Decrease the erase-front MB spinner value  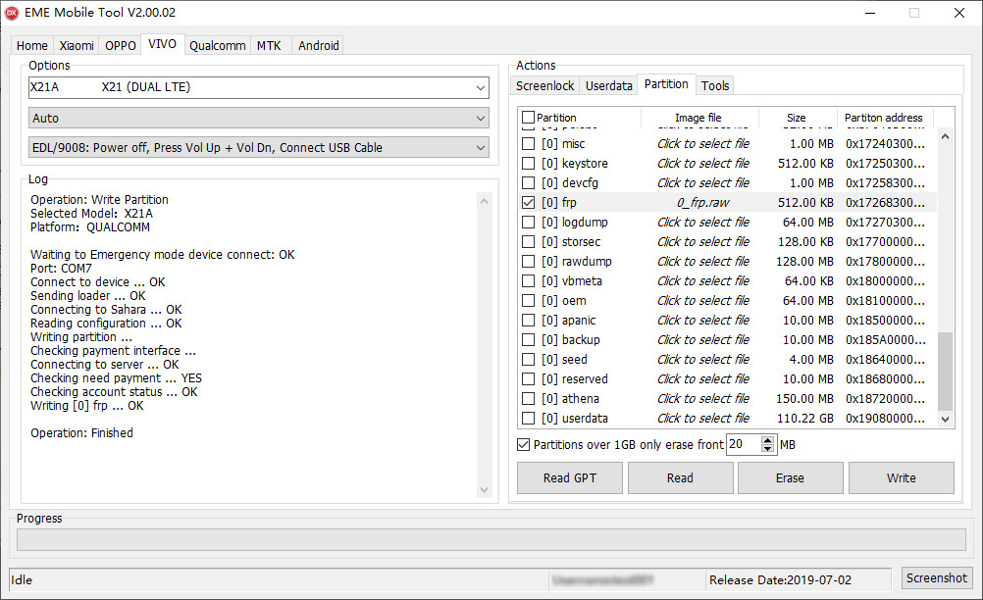(x=768, y=448)
